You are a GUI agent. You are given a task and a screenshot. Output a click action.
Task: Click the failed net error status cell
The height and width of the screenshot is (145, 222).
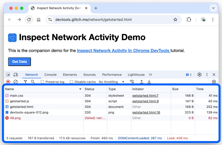click(x=95, y=118)
